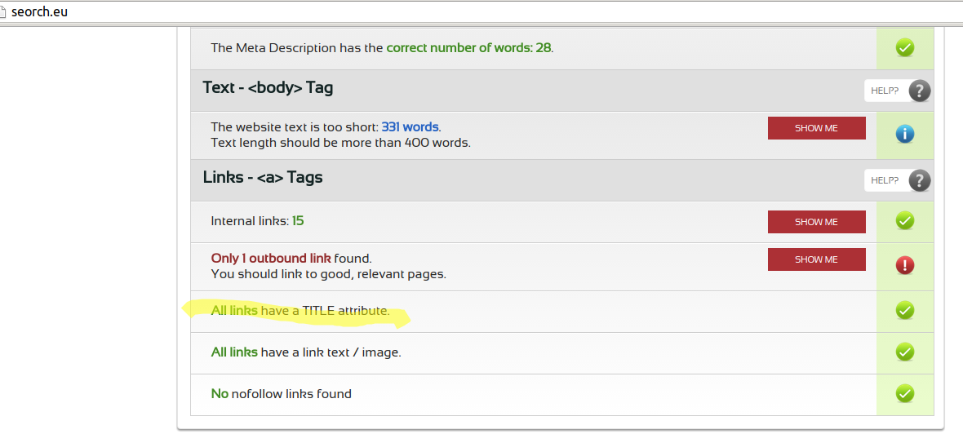Click green checkmark in Meta Description row
The height and width of the screenshot is (443, 963).
(x=904, y=48)
